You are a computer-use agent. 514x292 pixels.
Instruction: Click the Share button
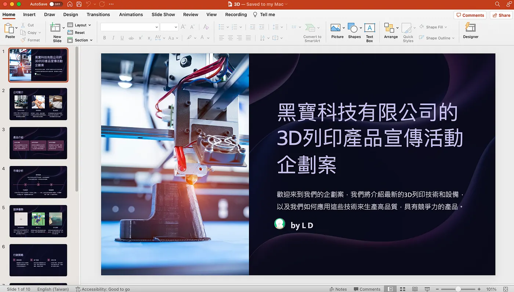coord(501,15)
